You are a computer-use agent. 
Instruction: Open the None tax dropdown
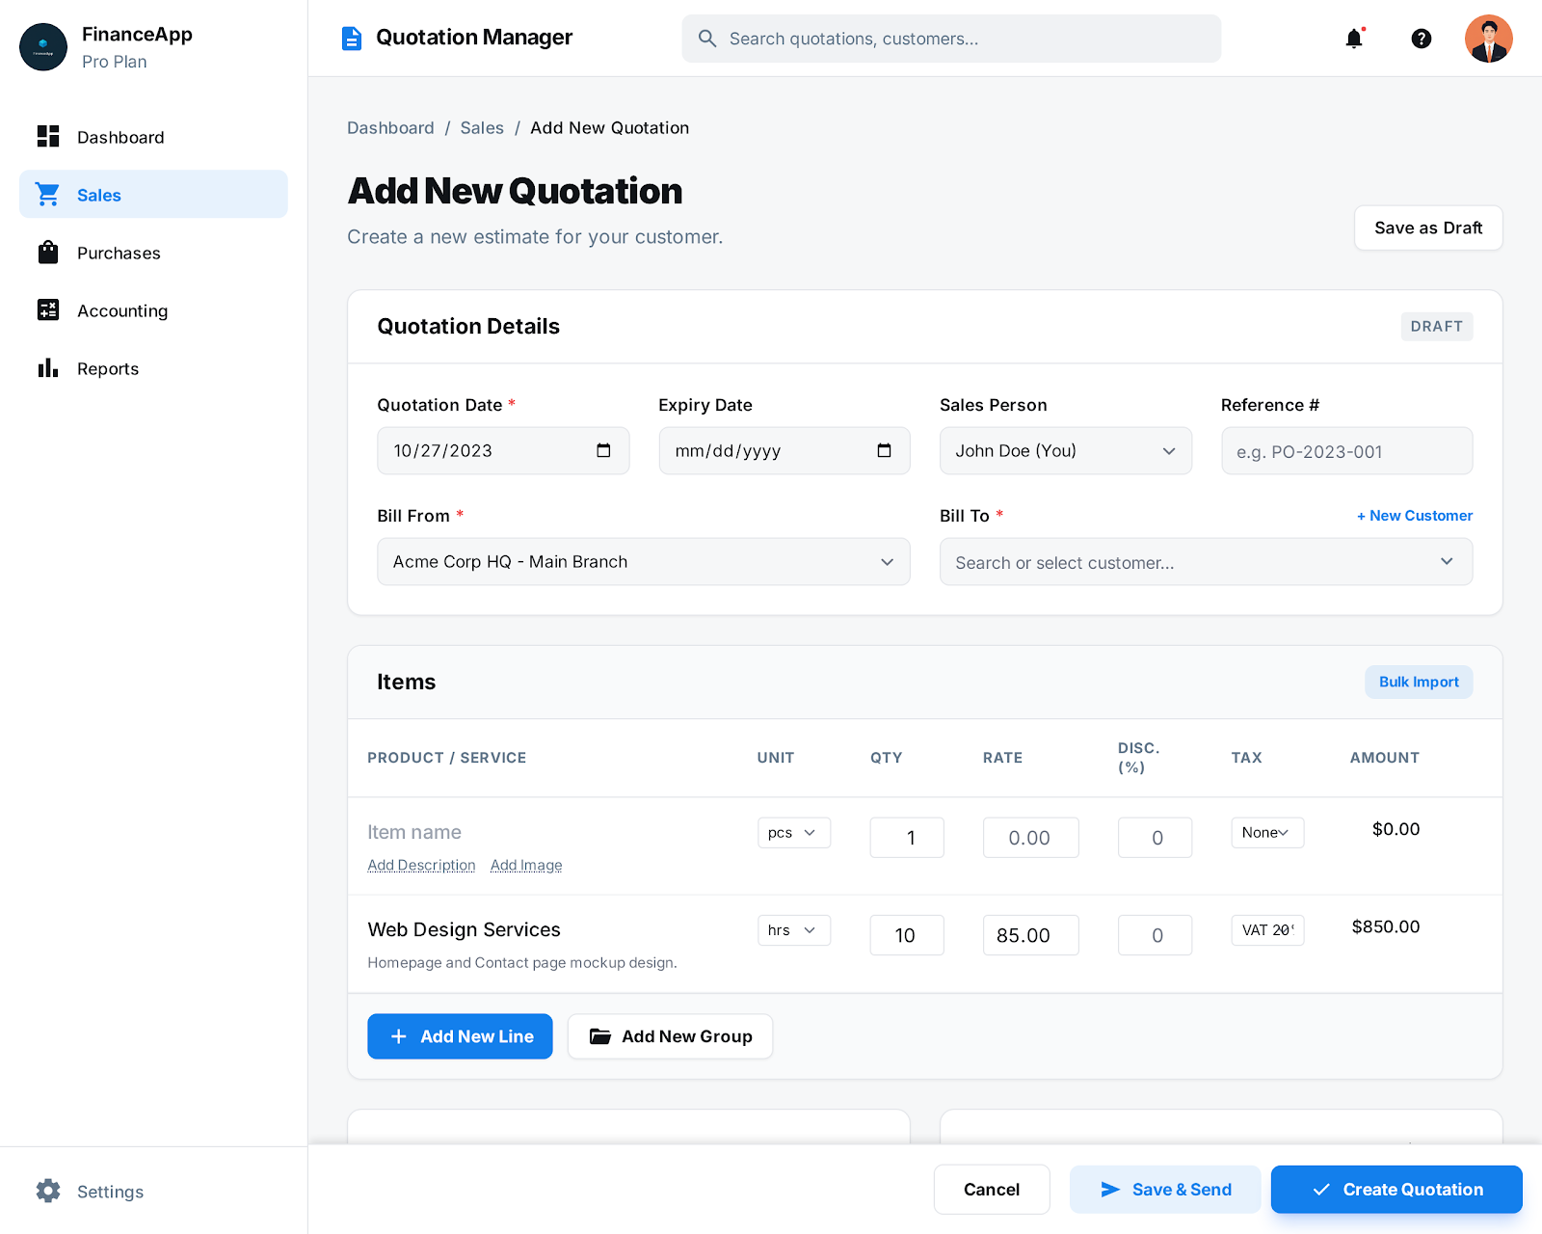click(x=1266, y=833)
